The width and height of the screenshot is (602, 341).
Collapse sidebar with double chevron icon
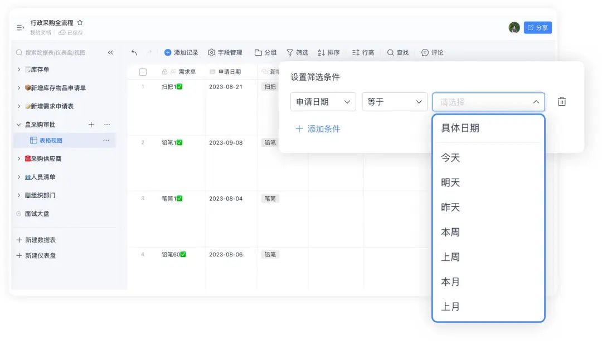(x=110, y=53)
